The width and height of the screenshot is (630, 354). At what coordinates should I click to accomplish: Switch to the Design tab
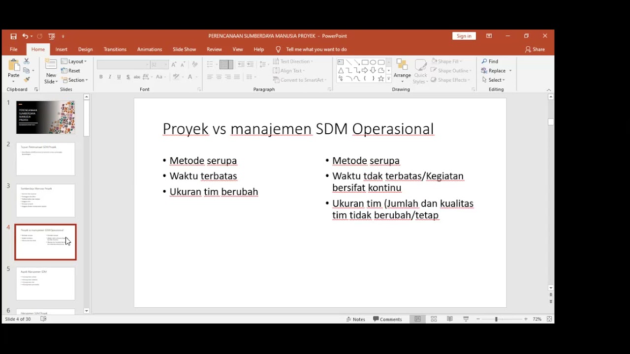pyautogui.click(x=85, y=49)
